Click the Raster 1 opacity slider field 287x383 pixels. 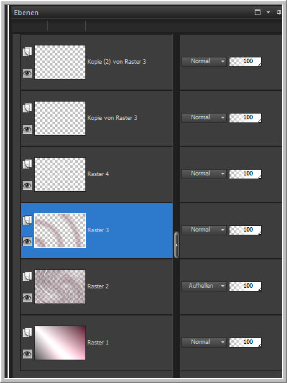[x=245, y=342]
